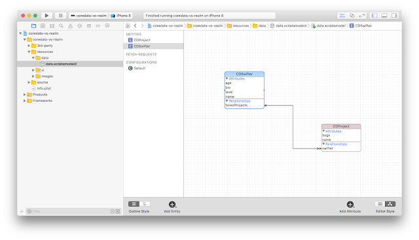The width and height of the screenshot is (419, 240).
Task: Collapse Relationships in the CDProject box
Action: (x=323, y=144)
